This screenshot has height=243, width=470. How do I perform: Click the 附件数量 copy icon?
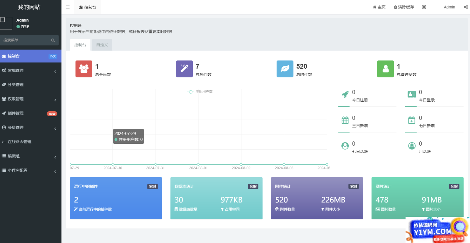[277, 209]
